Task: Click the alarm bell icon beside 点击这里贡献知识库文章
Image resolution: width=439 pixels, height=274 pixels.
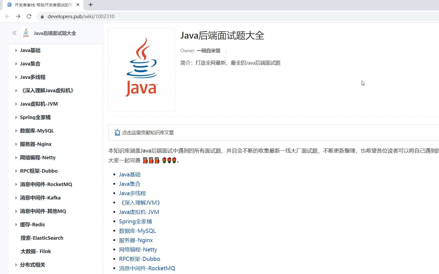Action: (117, 132)
